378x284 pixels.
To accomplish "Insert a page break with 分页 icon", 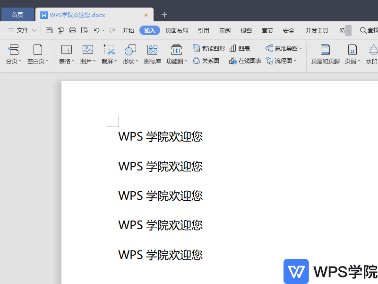I will (x=14, y=50).
